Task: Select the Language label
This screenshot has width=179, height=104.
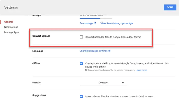Action: click(38, 51)
